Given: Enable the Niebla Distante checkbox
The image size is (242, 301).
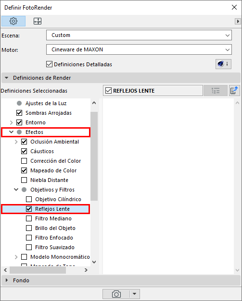Looking at the screenshot, I should coord(24,180).
